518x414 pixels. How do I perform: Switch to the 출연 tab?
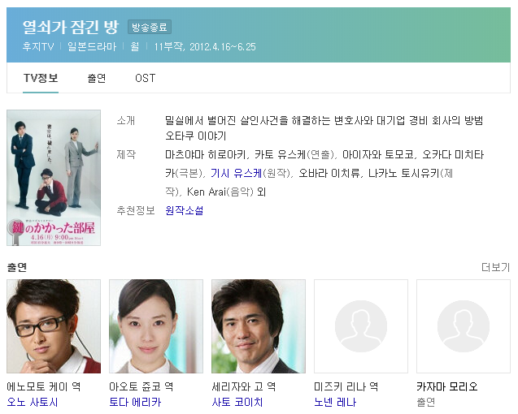pos(97,78)
